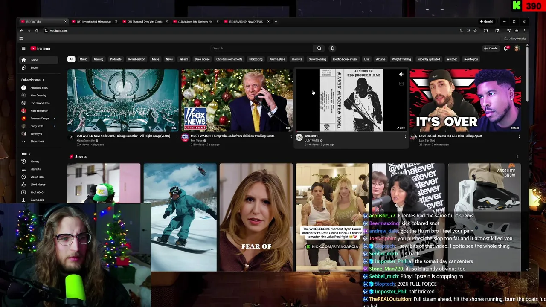Select the Podcasts filter chip

coord(116,59)
